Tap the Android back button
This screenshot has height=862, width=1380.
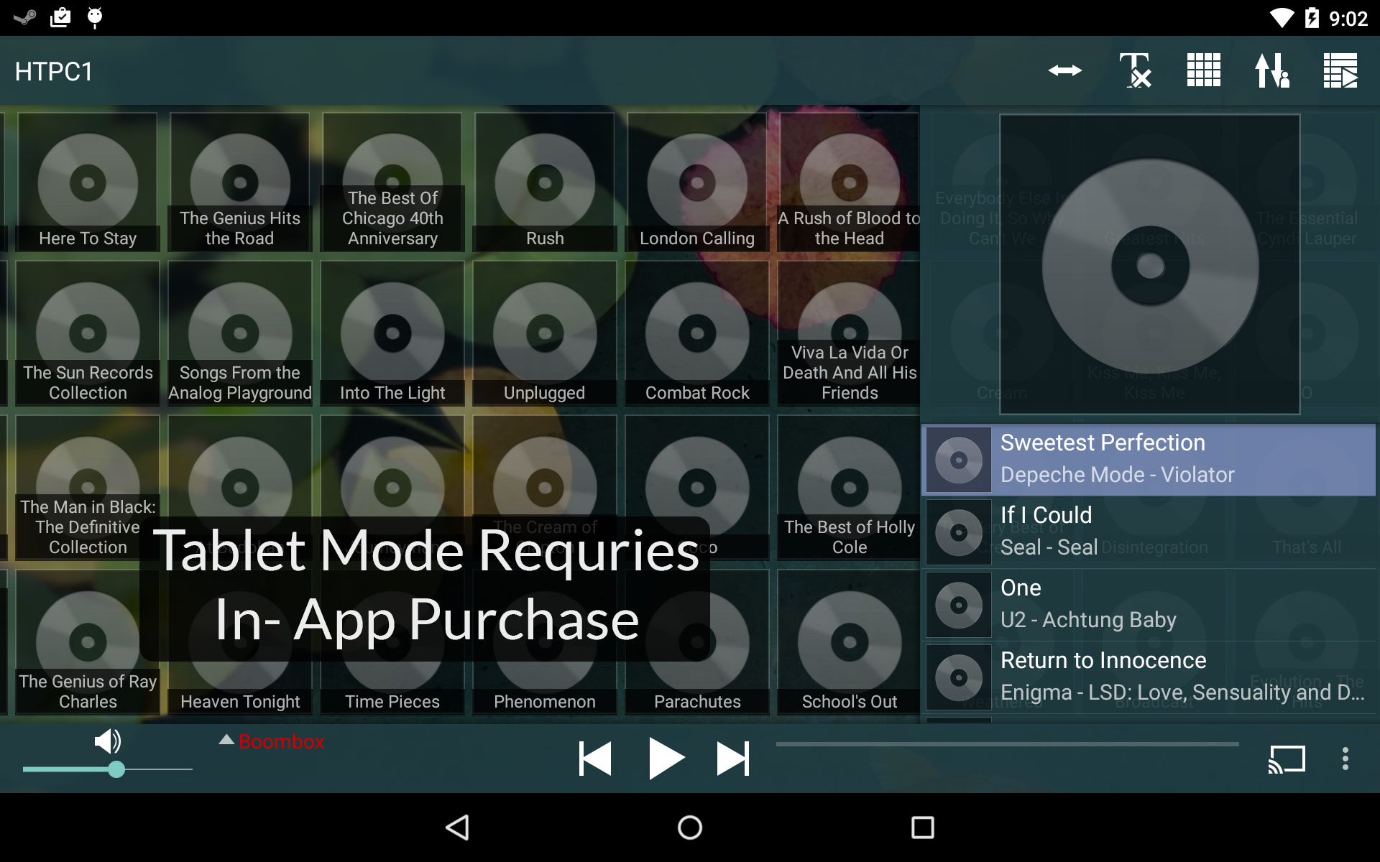(458, 828)
